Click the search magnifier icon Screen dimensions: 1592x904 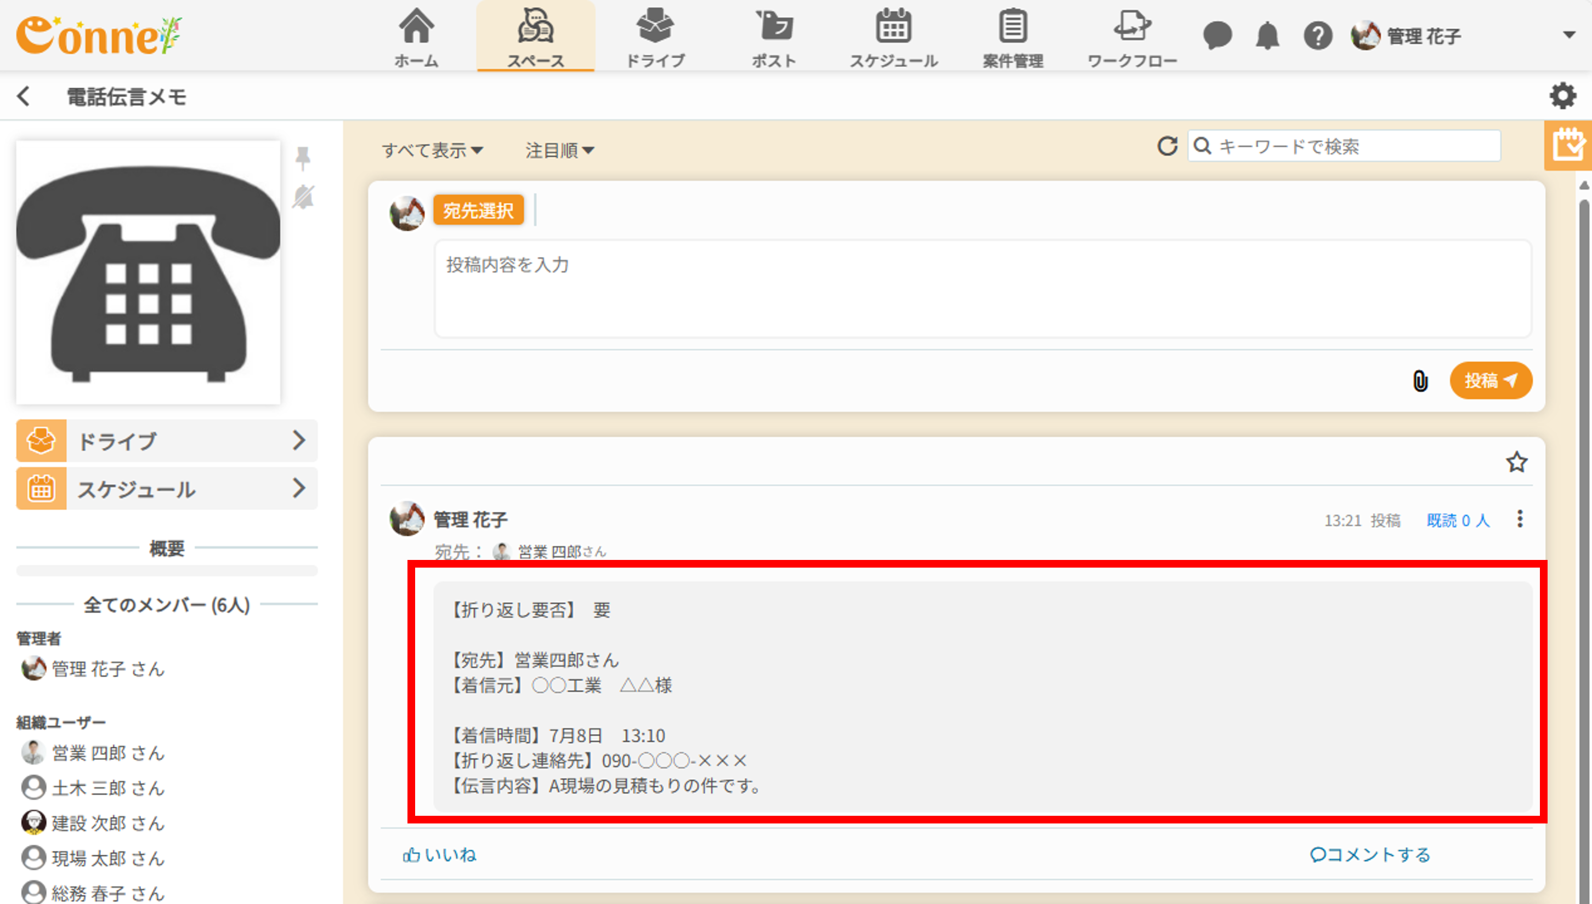[1203, 146]
